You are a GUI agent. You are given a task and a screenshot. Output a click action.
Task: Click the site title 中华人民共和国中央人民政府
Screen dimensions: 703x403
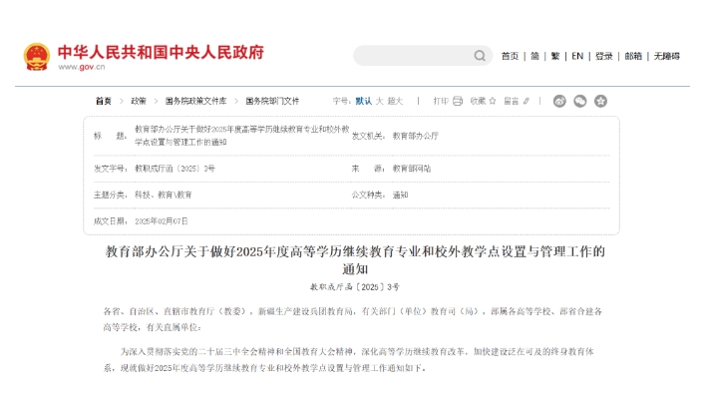coord(161,53)
